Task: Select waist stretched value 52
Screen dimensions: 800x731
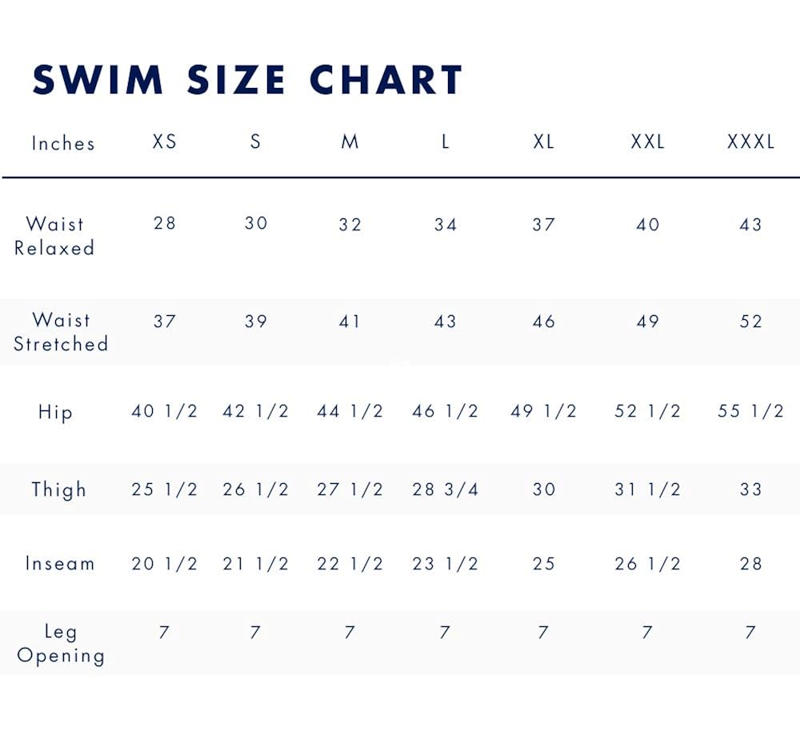Action: [750, 322]
